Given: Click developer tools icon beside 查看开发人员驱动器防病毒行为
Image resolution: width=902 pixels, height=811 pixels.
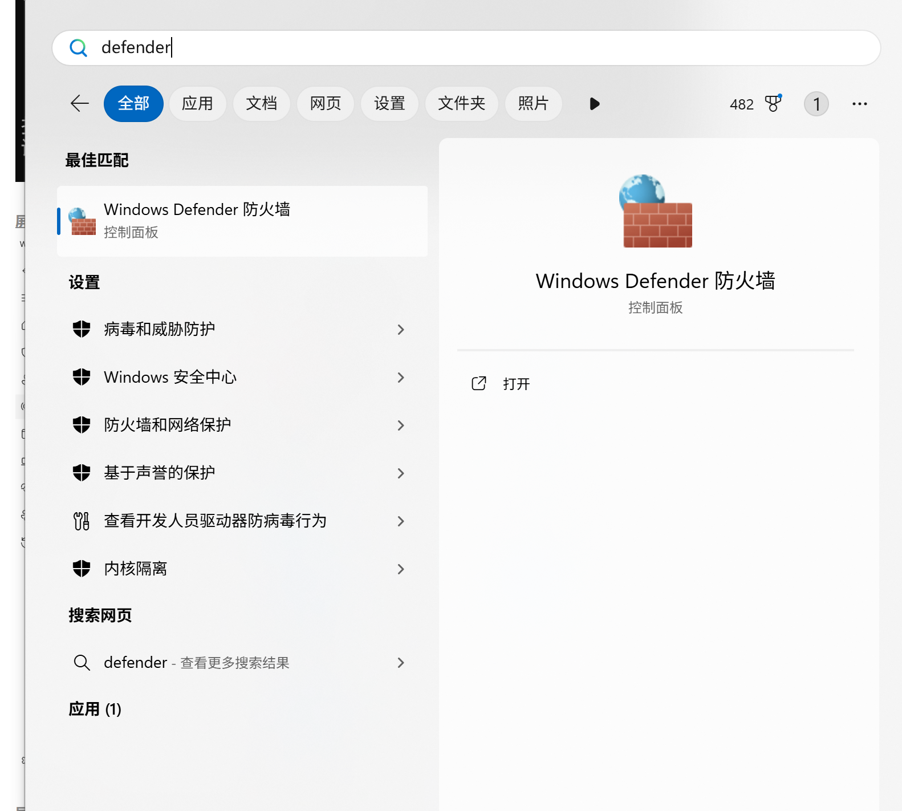Looking at the screenshot, I should tap(82, 521).
